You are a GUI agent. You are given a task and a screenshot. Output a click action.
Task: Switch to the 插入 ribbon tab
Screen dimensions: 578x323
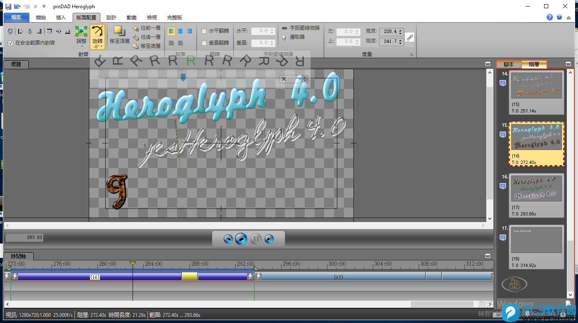point(61,17)
